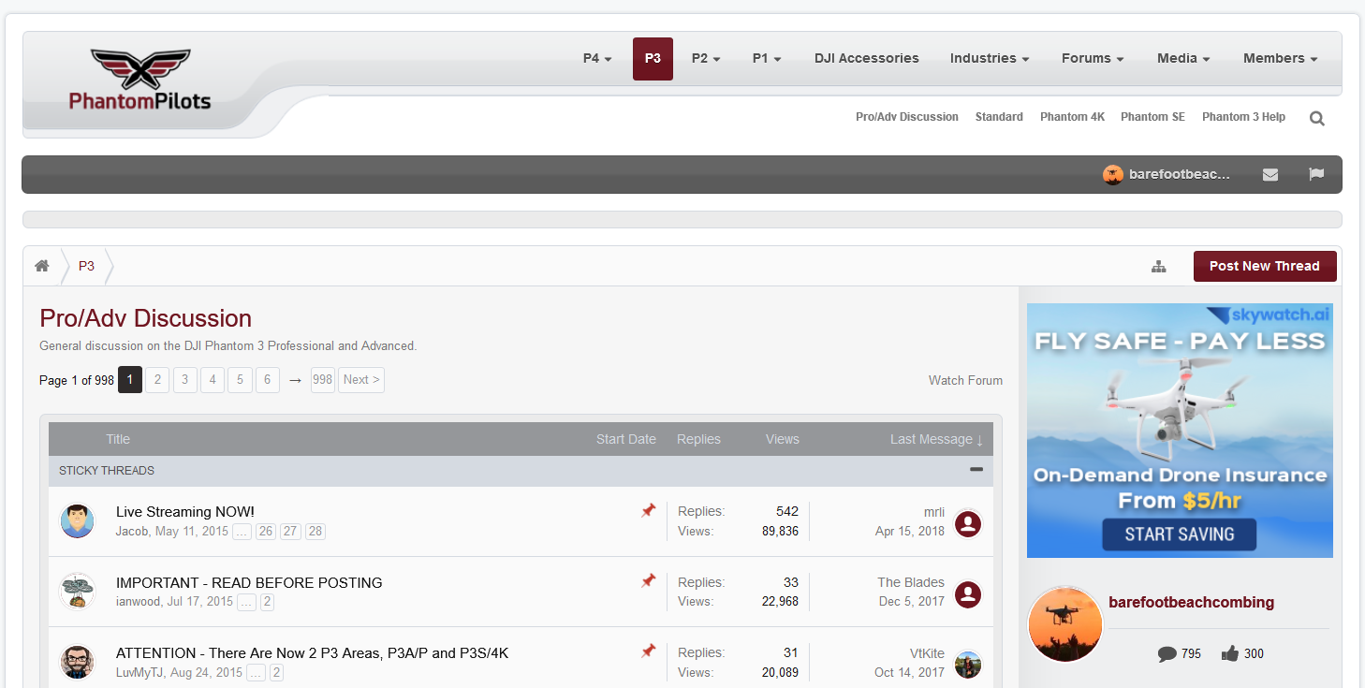Viewport: 1365px width, 688px height.
Task: Open page 26 of Live Streaming thread
Action: click(x=267, y=532)
